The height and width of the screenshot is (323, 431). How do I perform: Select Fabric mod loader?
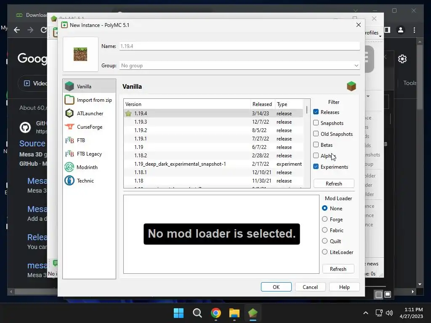(325, 230)
